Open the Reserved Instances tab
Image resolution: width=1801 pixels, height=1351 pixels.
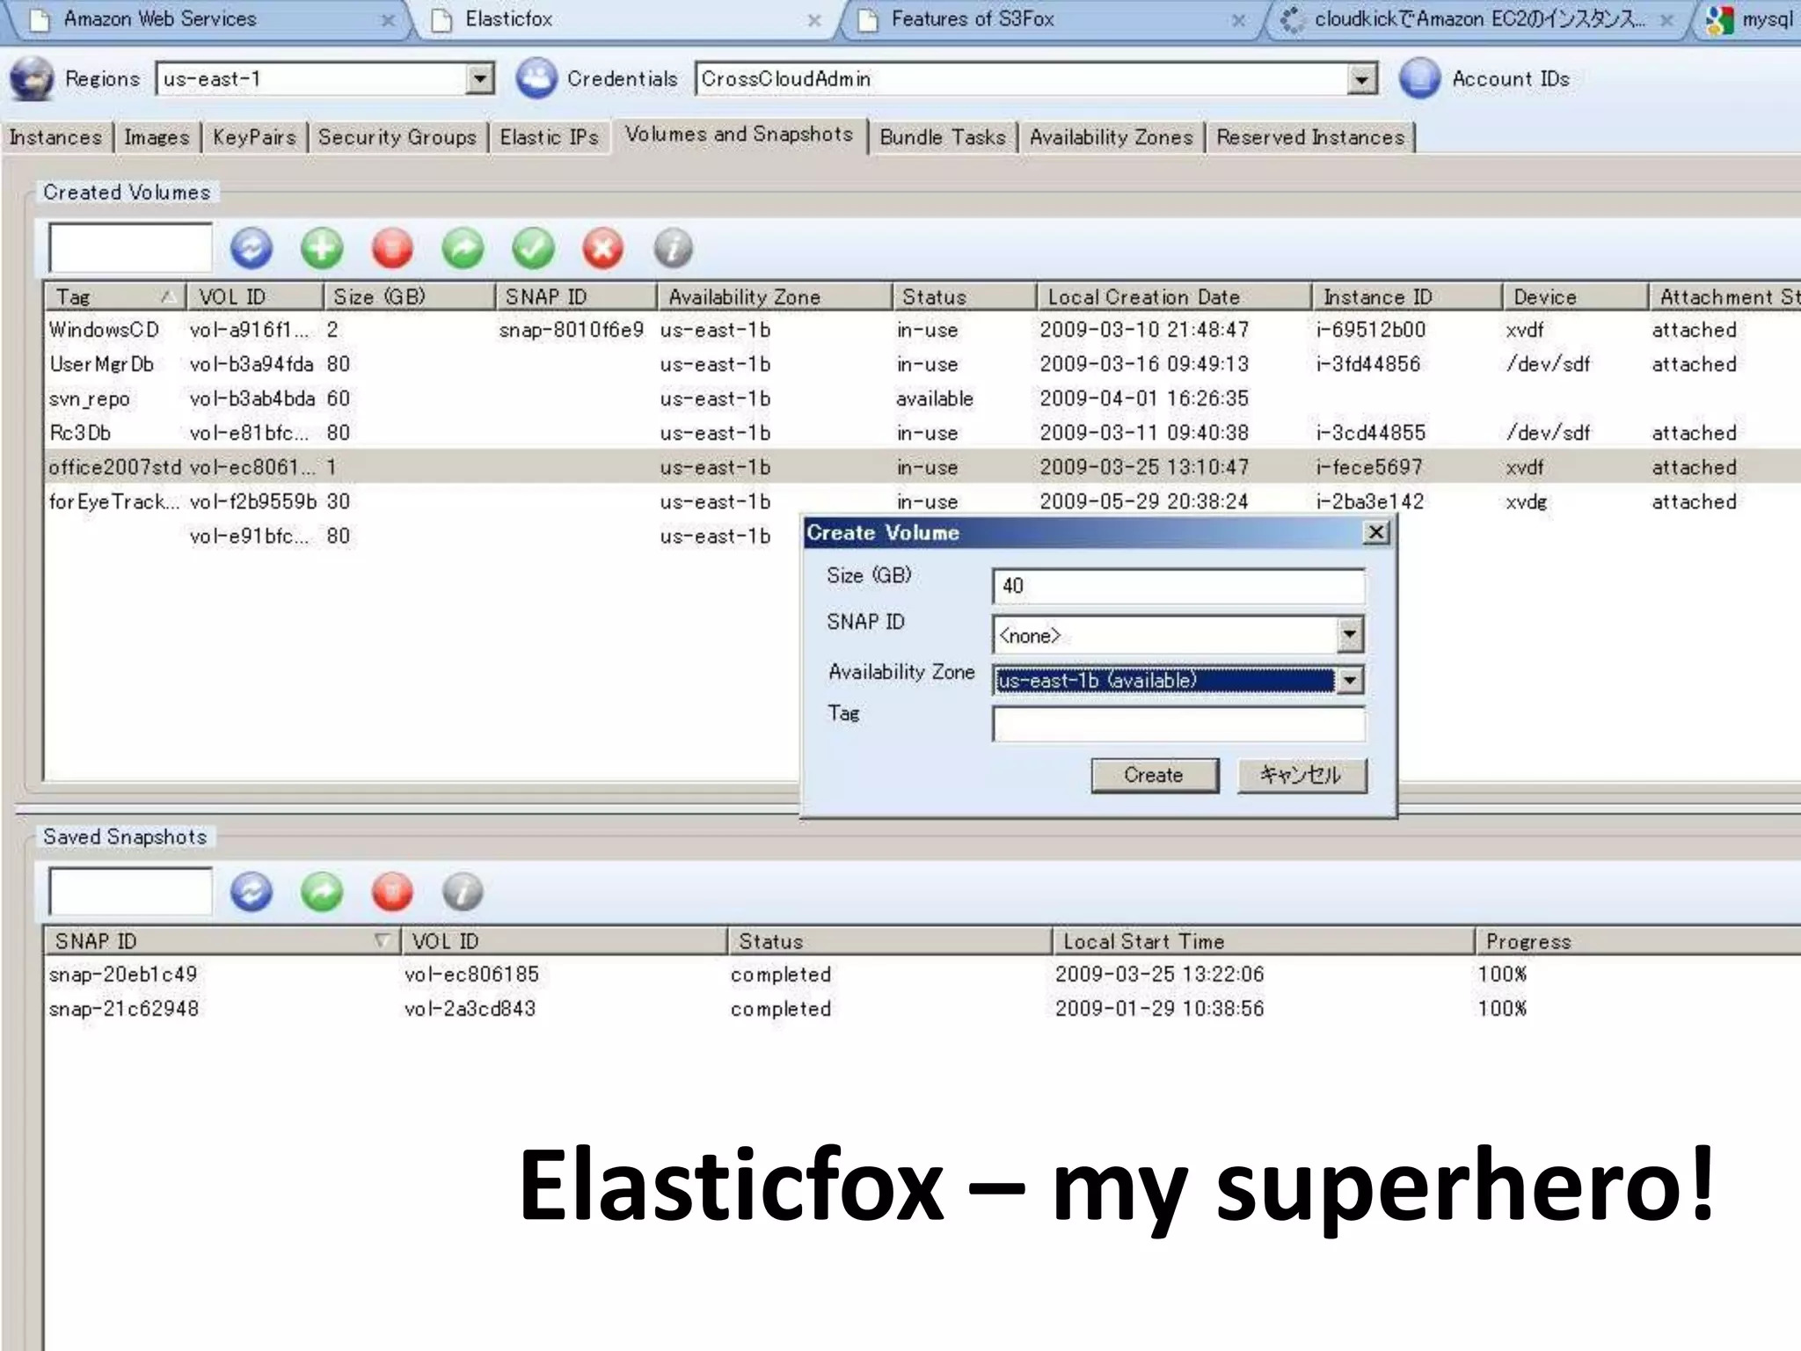click(1310, 137)
